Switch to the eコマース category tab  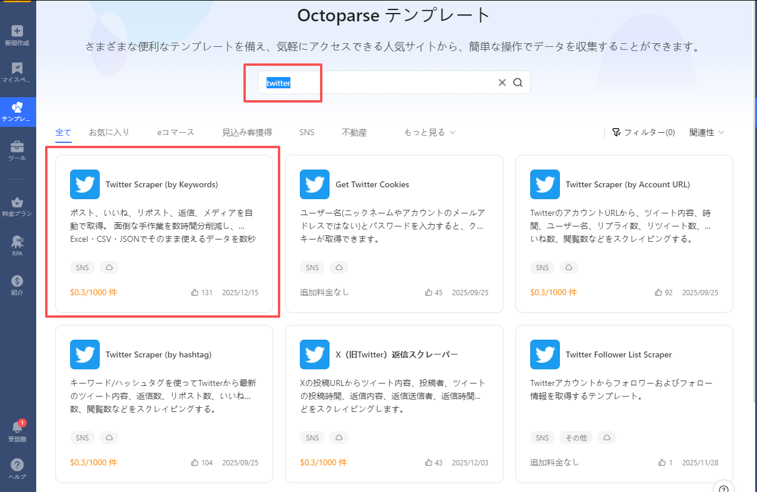(175, 132)
